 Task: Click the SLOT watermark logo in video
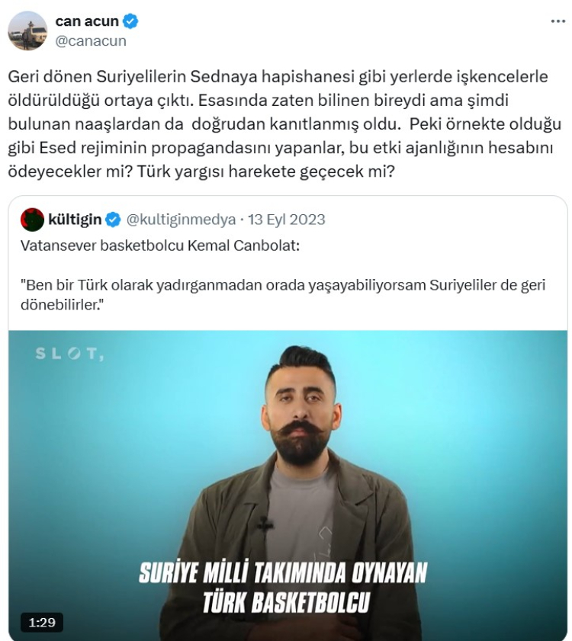coord(69,354)
